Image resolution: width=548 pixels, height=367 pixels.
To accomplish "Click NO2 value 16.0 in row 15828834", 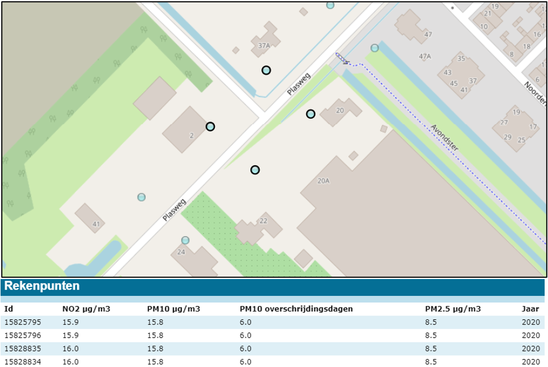I will pyautogui.click(x=71, y=362).
